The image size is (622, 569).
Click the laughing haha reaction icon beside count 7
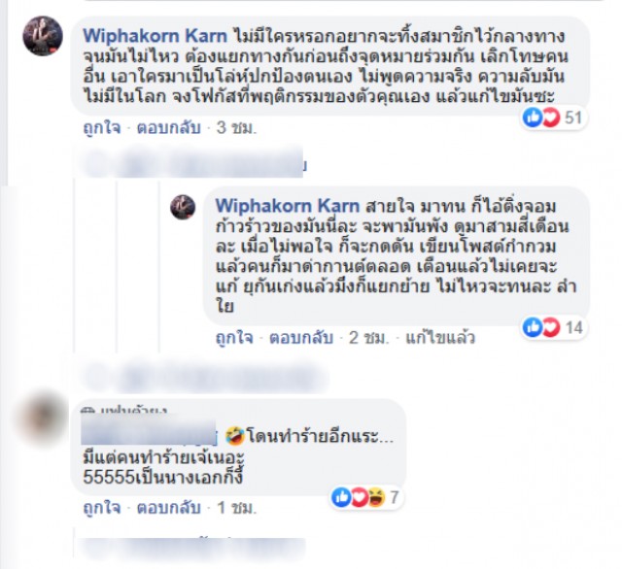coord(376,497)
